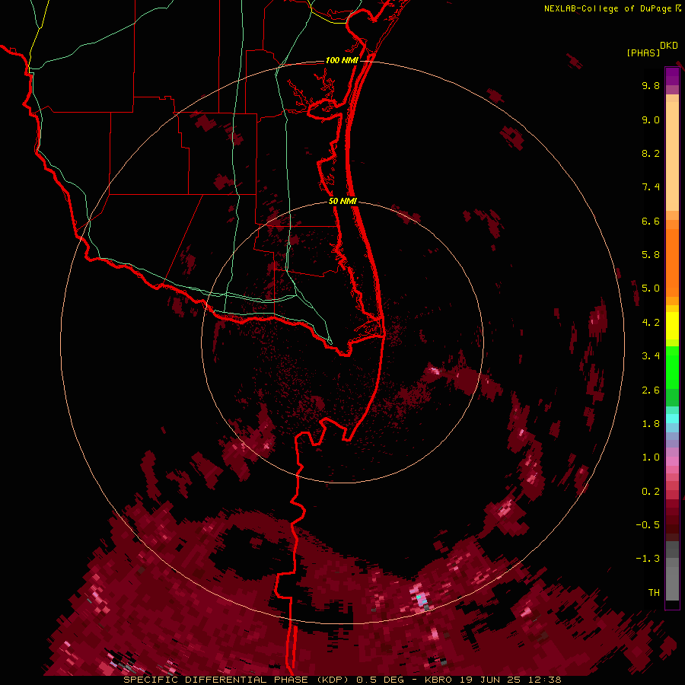Pick the green segment of the color bar
This screenshot has height=685, width=685.
click(x=672, y=367)
